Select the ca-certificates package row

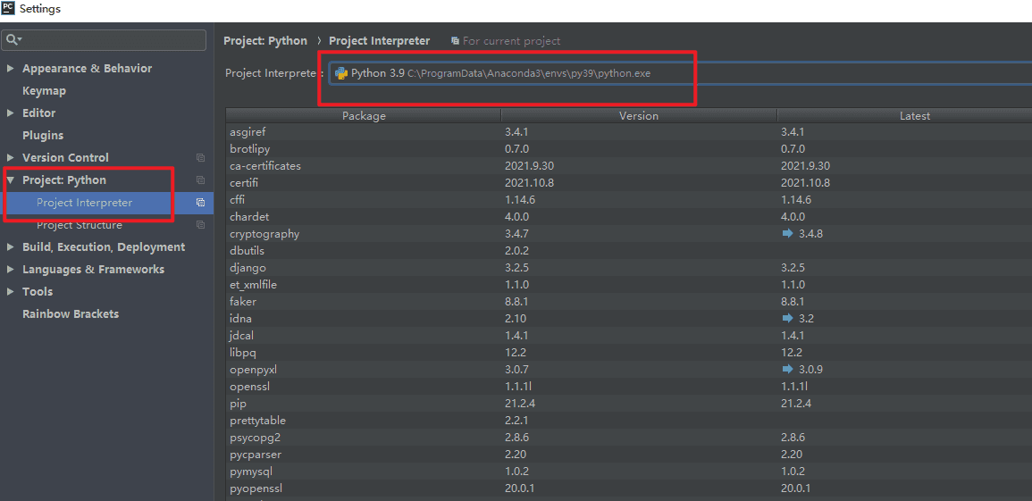[x=628, y=166]
